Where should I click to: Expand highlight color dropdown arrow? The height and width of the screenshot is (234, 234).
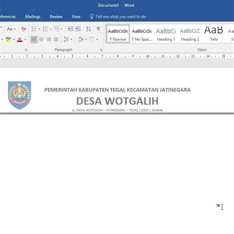click(x=14, y=39)
